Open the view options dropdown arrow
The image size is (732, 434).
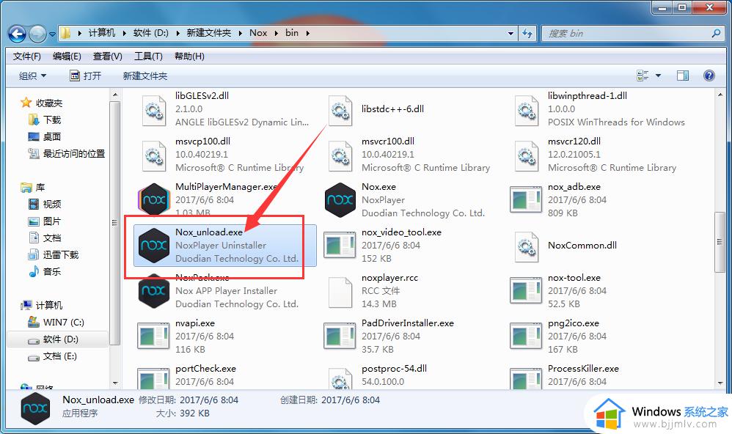658,76
